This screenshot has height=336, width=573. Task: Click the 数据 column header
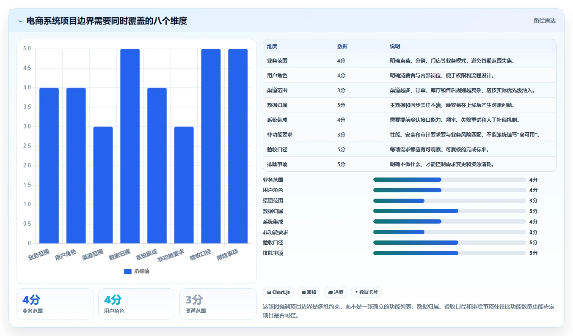(342, 46)
